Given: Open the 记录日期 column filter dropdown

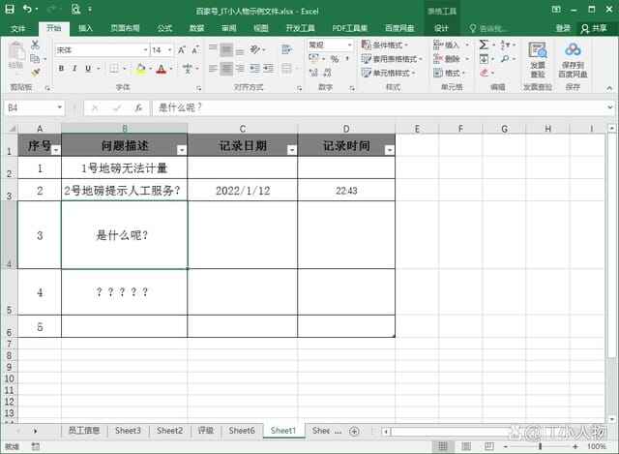Looking at the screenshot, I should coord(290,150).
